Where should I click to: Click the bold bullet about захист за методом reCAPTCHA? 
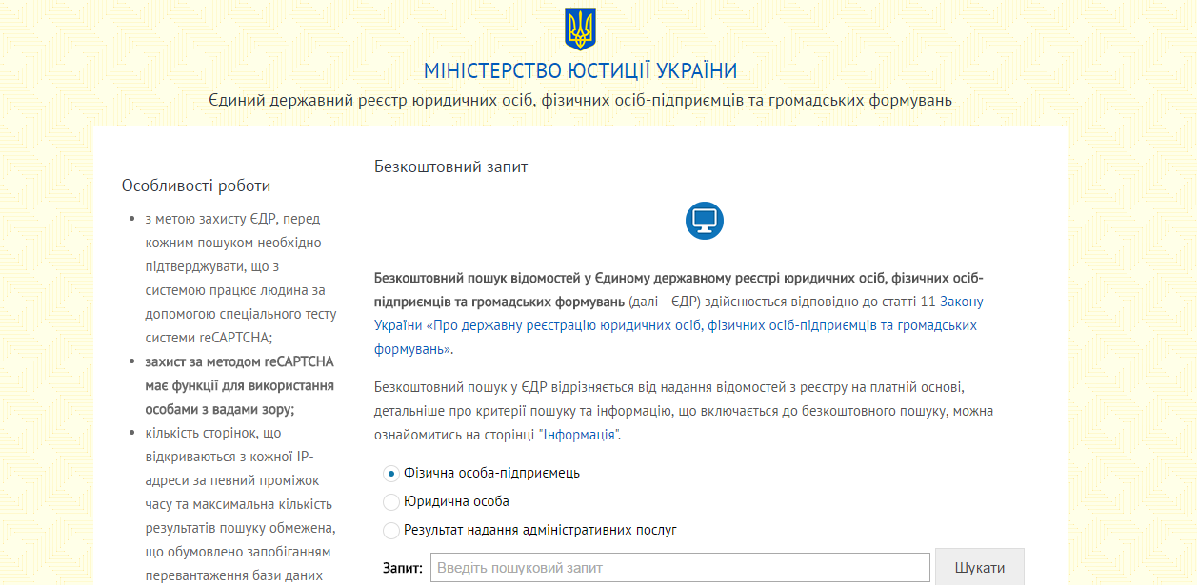point(239,385)
